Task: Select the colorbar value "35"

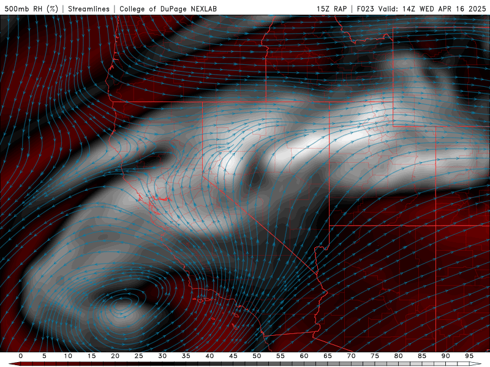Action: point(186,356)
